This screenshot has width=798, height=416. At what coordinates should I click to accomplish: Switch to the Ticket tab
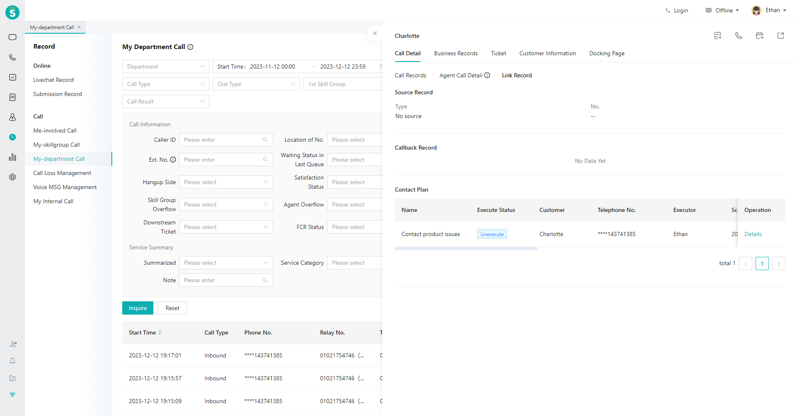[498, 53]
